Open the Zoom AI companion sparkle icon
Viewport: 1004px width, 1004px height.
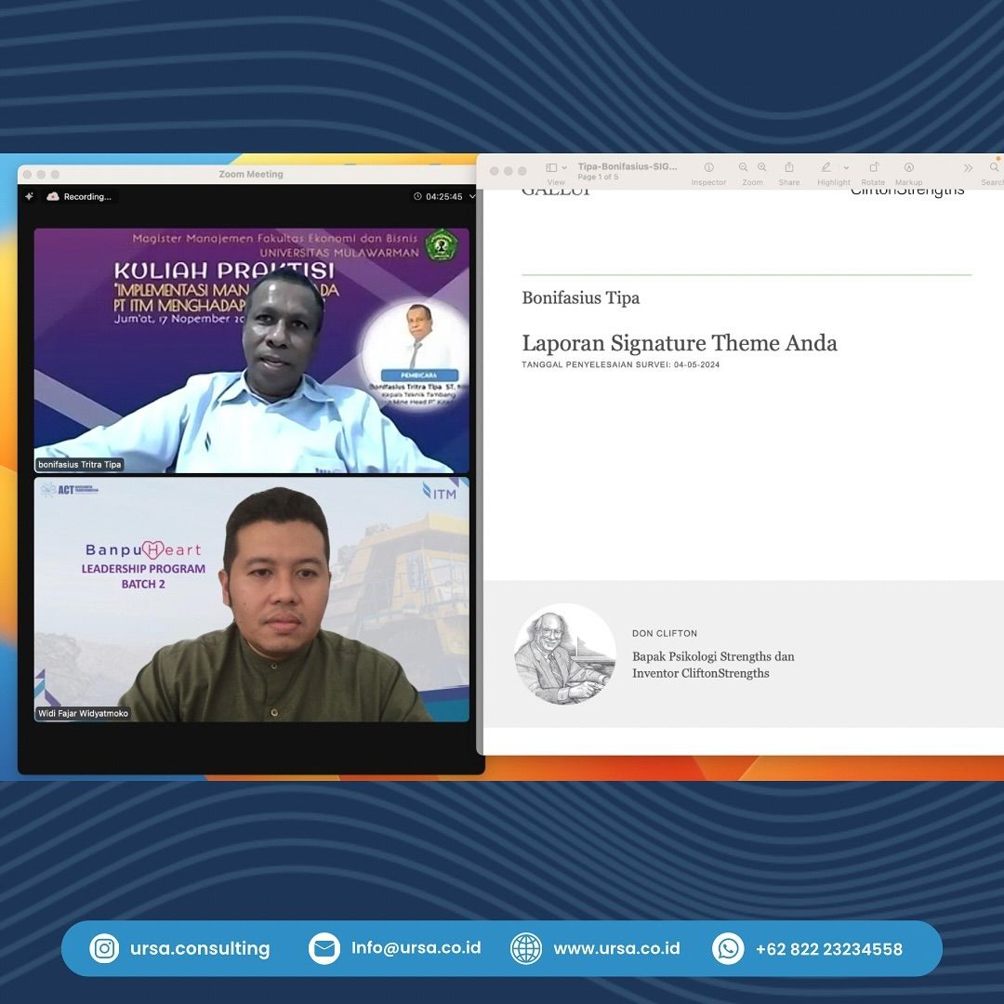coord(30,196)
